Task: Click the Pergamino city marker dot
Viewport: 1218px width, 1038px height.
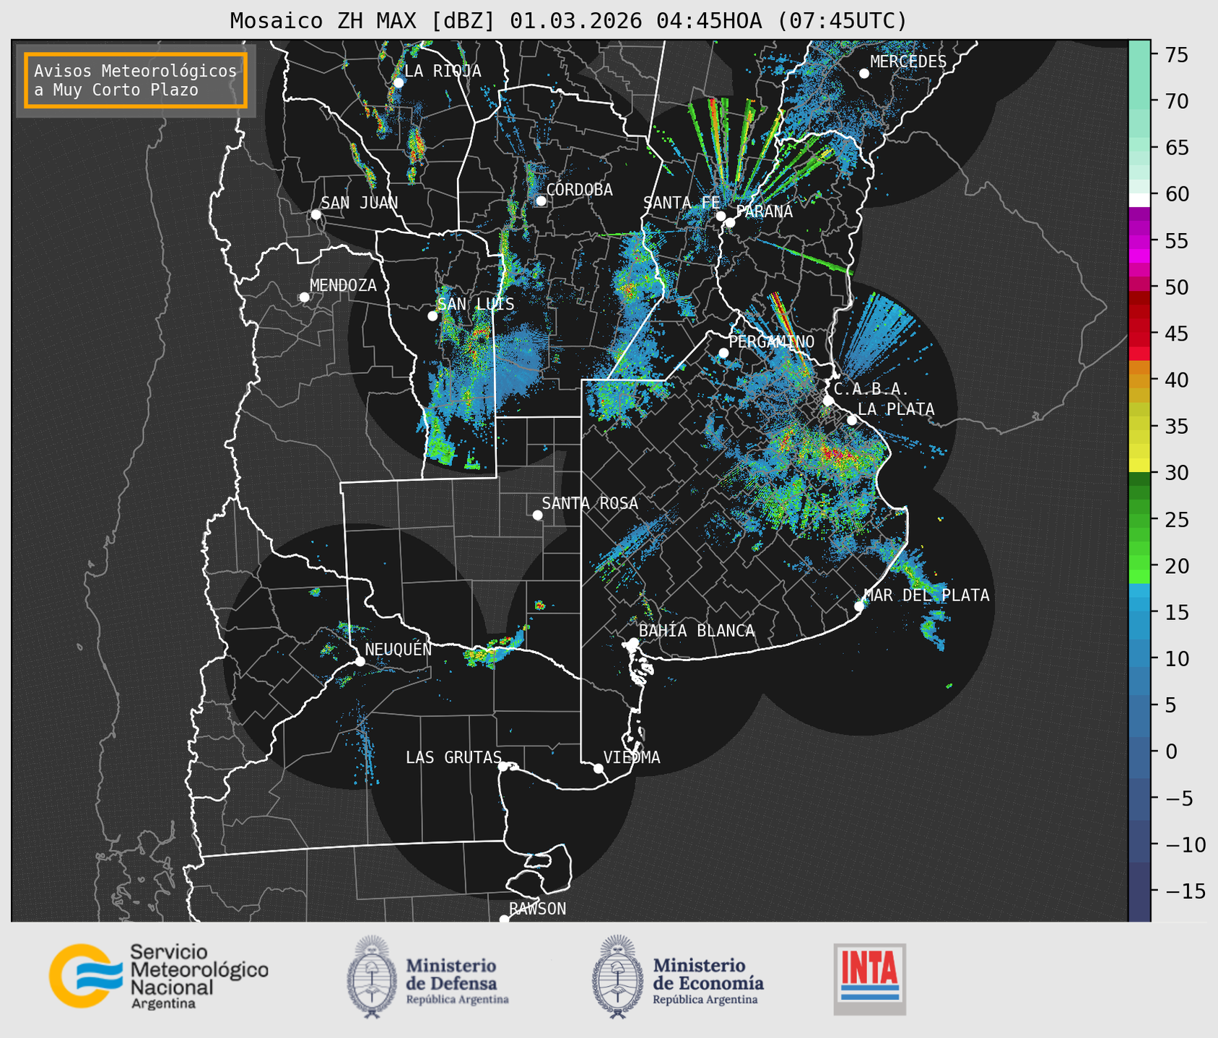Action: [723, 353]
